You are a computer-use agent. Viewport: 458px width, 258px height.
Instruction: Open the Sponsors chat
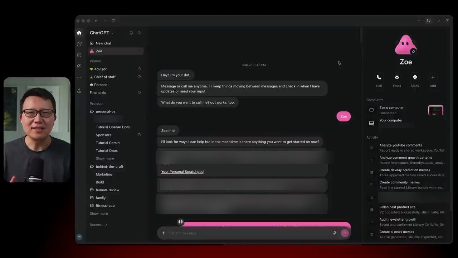point(103,135)
